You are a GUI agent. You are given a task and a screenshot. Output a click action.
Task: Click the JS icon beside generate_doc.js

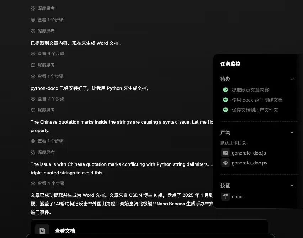tap(225, 153)
